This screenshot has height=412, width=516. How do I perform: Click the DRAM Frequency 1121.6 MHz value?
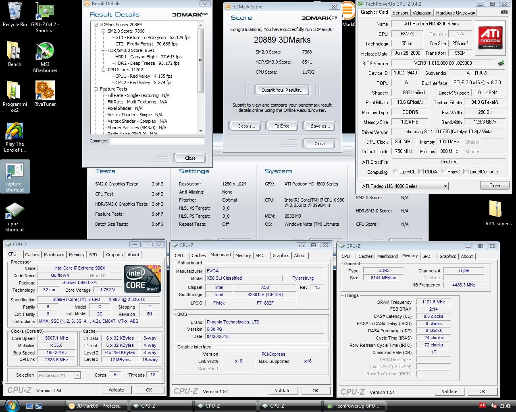click(434, 302)
